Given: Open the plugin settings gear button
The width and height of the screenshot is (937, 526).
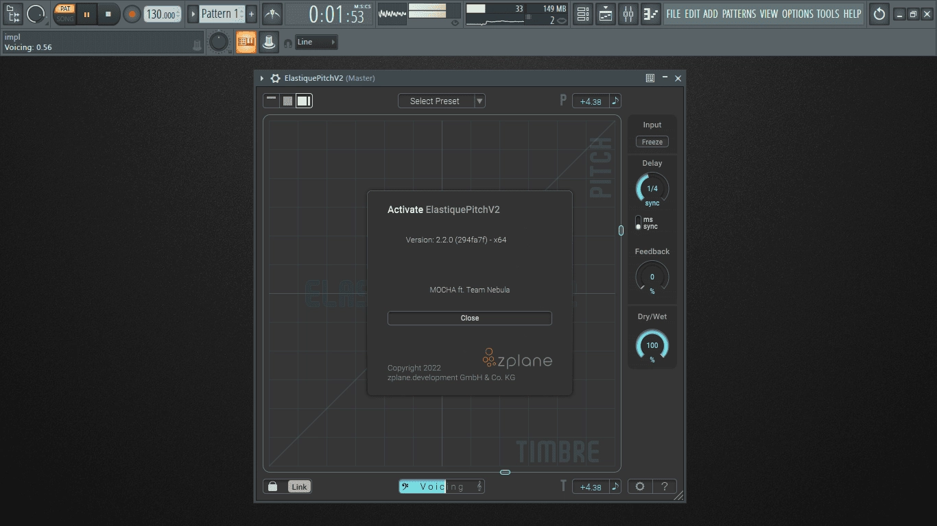Looking at the screenshot, I should click(640, 486).
